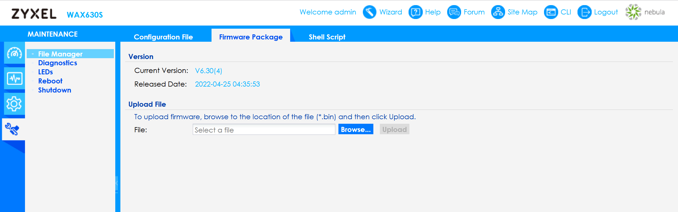The image size is (678, 212).
Task: Click the Browse... button
Action: coord(356,129)
